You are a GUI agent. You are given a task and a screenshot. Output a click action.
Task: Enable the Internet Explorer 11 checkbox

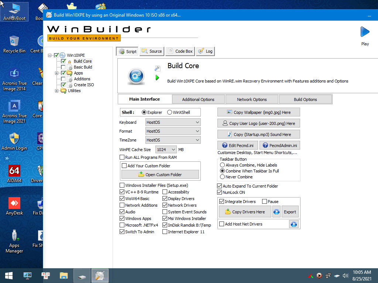click(x=165, y=232)
